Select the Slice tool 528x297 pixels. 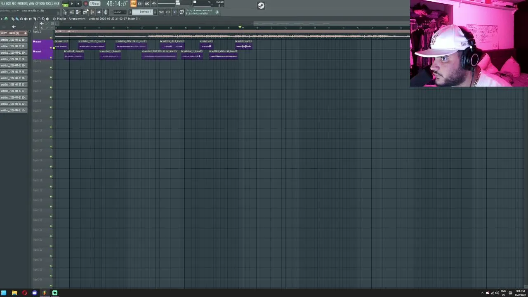pos(35,19)
